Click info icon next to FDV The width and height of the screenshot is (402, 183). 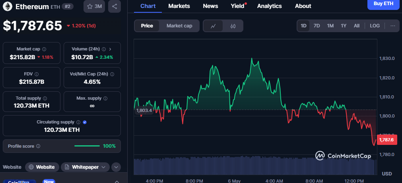(x=37, y=74)
